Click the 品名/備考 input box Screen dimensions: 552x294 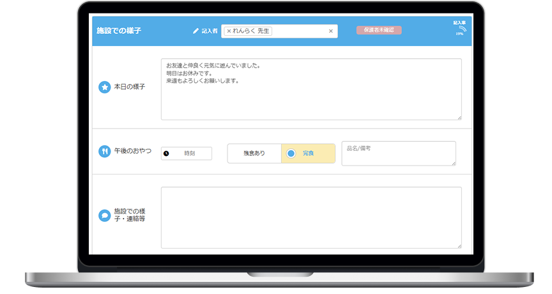pos(399,153)
